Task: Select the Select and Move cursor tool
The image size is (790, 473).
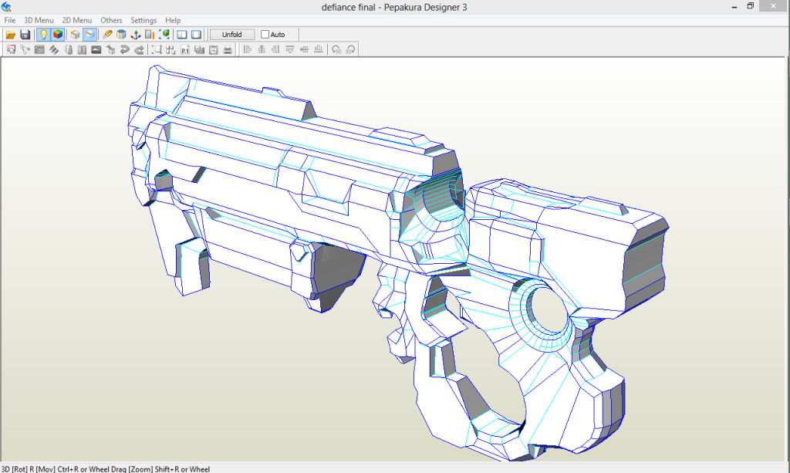Action: (11, 49)
